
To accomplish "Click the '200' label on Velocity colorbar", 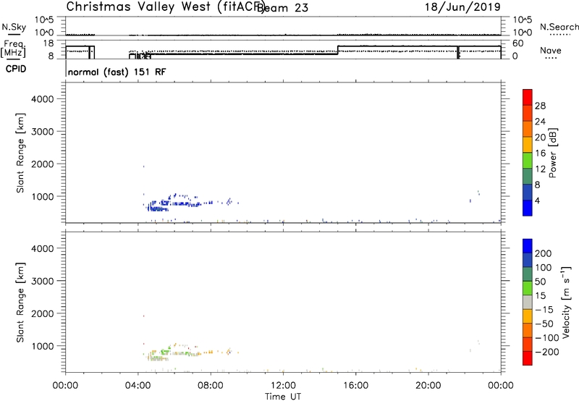I will (x=544, y=253).
